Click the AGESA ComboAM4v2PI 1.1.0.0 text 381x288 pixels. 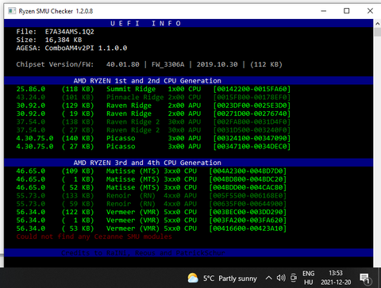(71, 48)
